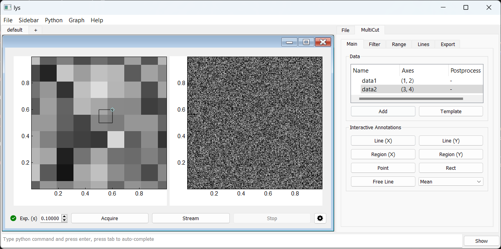The image size is (501, 249).
Task: Switch to the Filter tab
Action: pyautogui.click(x=374, y=44)
